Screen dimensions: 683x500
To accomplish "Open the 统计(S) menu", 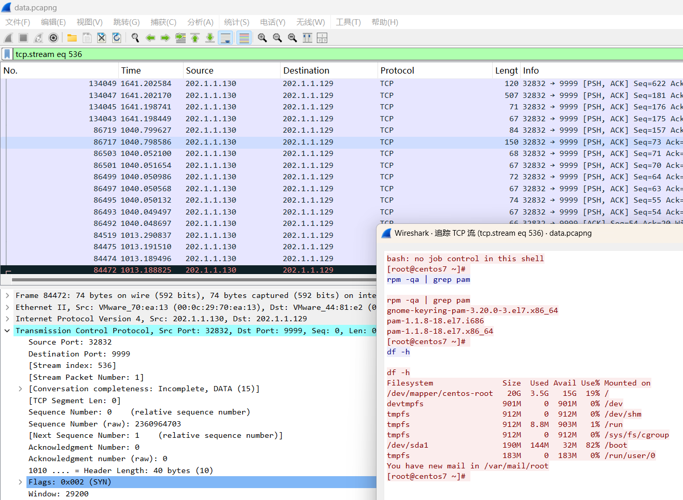I will [x=236, y=22].
